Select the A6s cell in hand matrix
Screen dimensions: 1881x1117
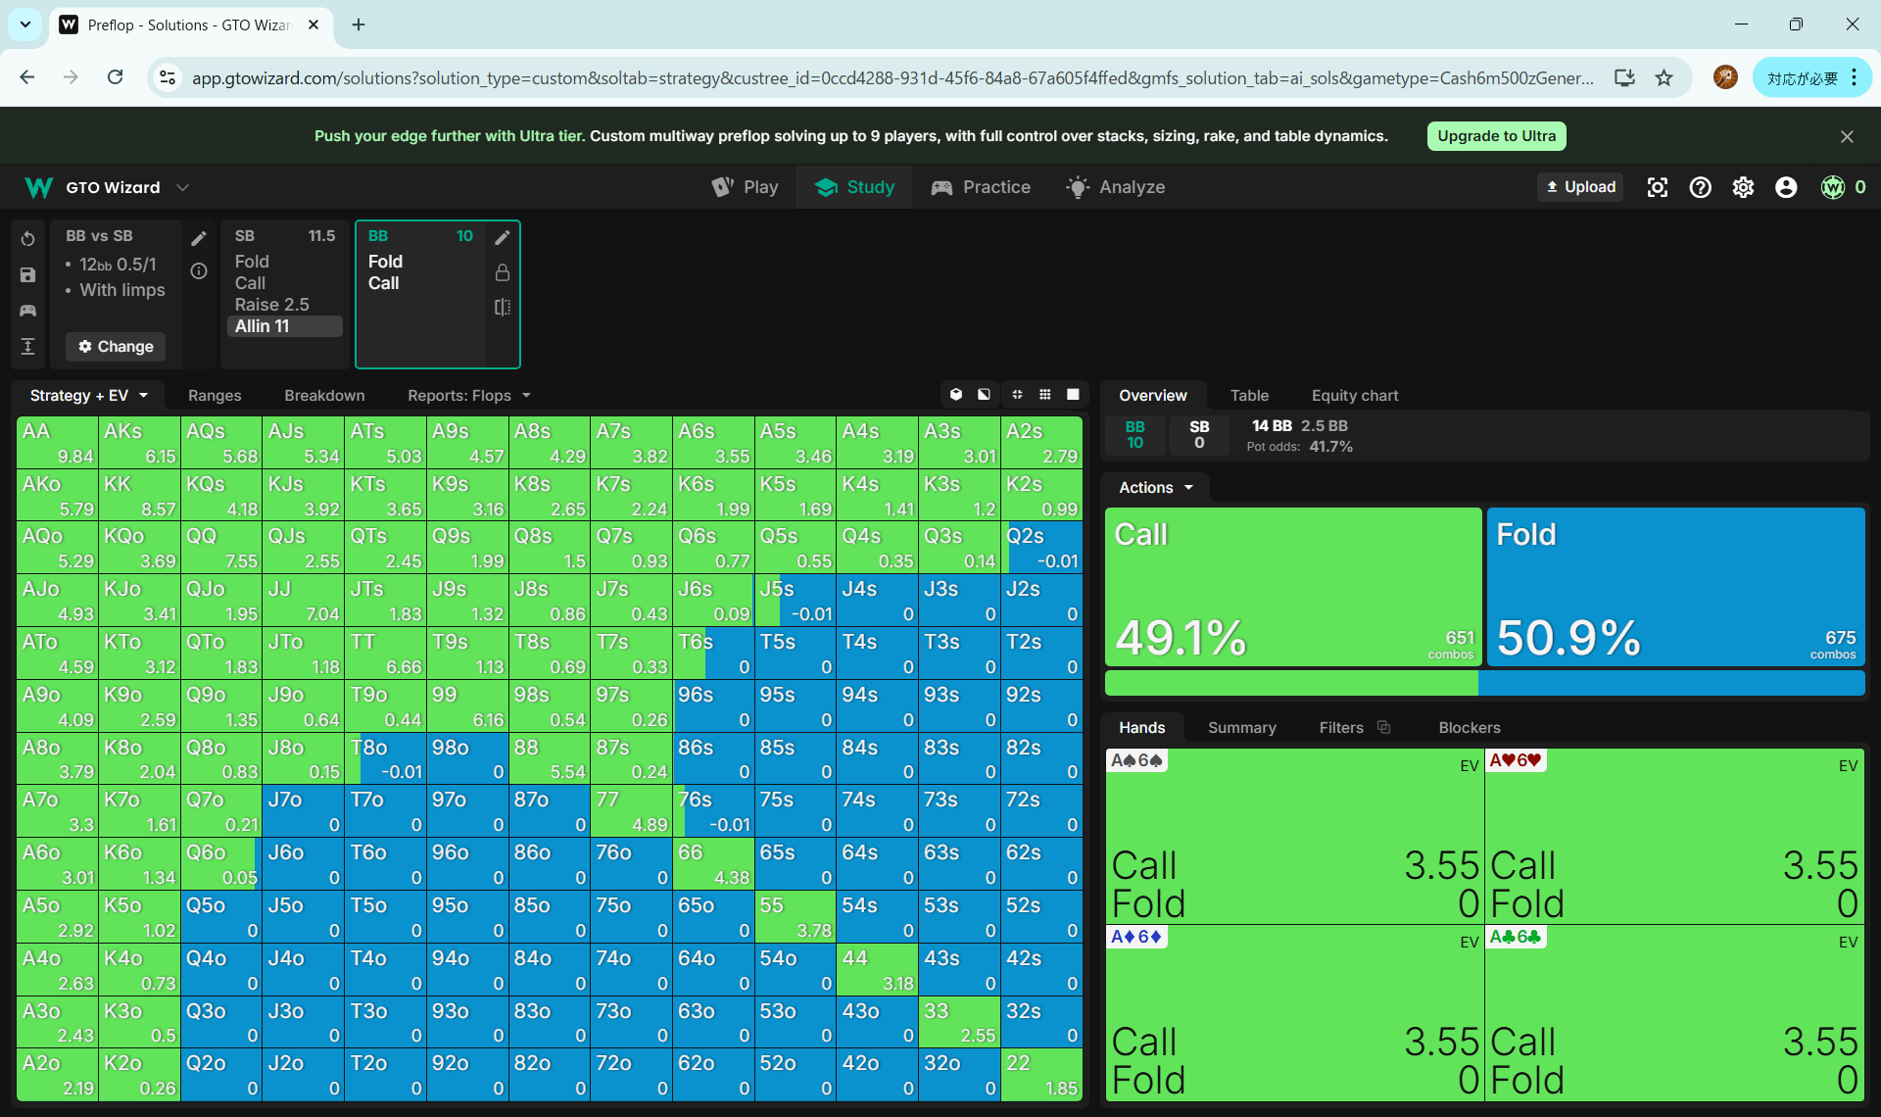coord(713,442)
